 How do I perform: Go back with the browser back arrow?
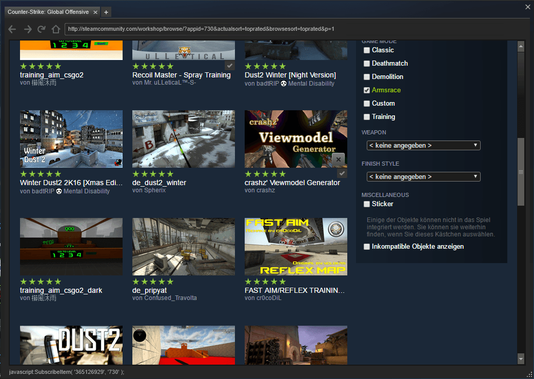click(x=12, y=29)
